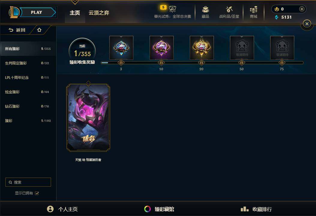Click the PLAY button
Viewport: 316px width, 216px height.
pyautogui.click(x=38, y=12)
